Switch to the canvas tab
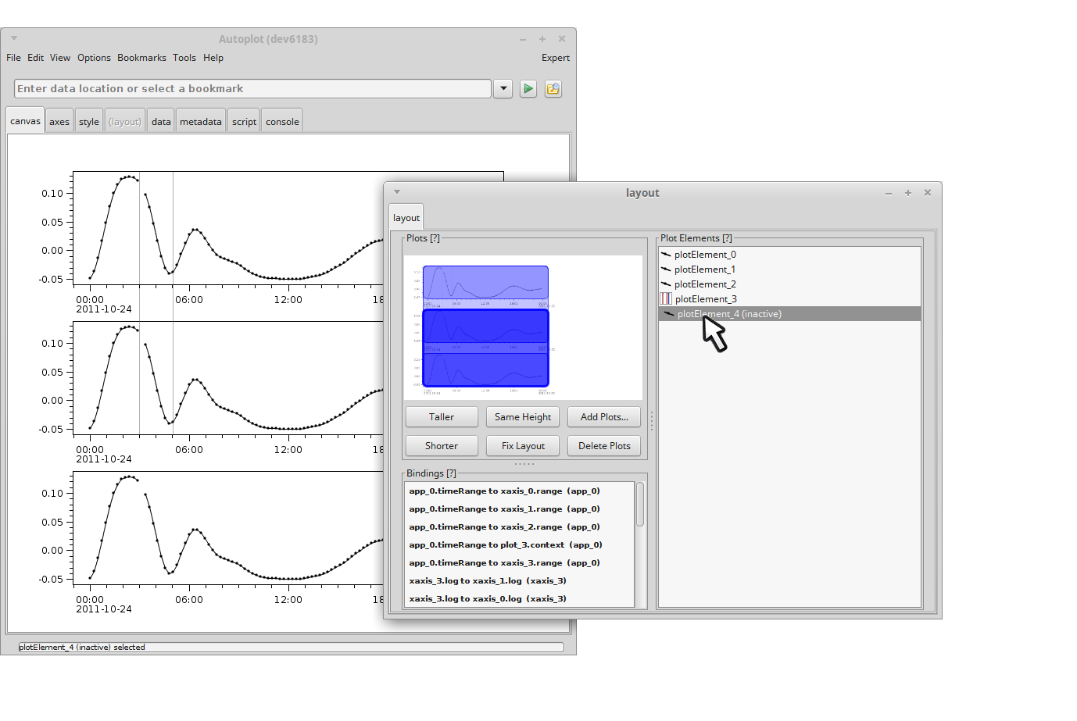This screenshot has width=1077, height=721. [25, 121]
